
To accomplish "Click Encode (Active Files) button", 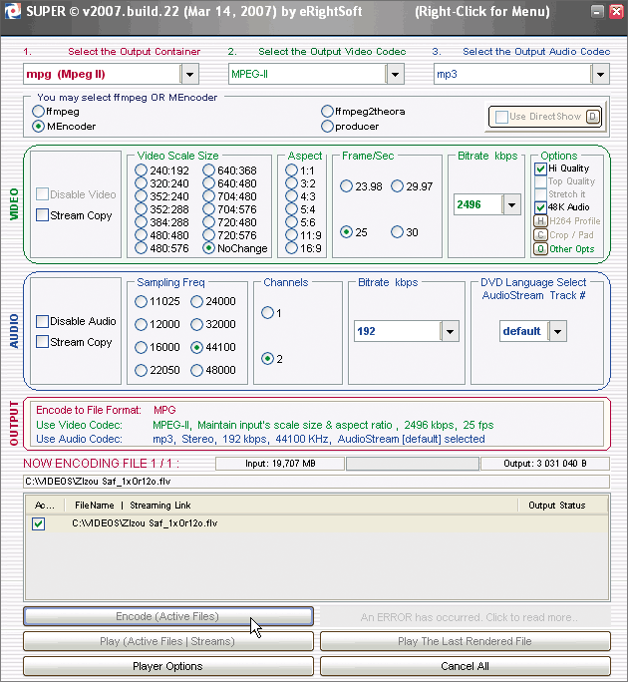I will [168, 616].
